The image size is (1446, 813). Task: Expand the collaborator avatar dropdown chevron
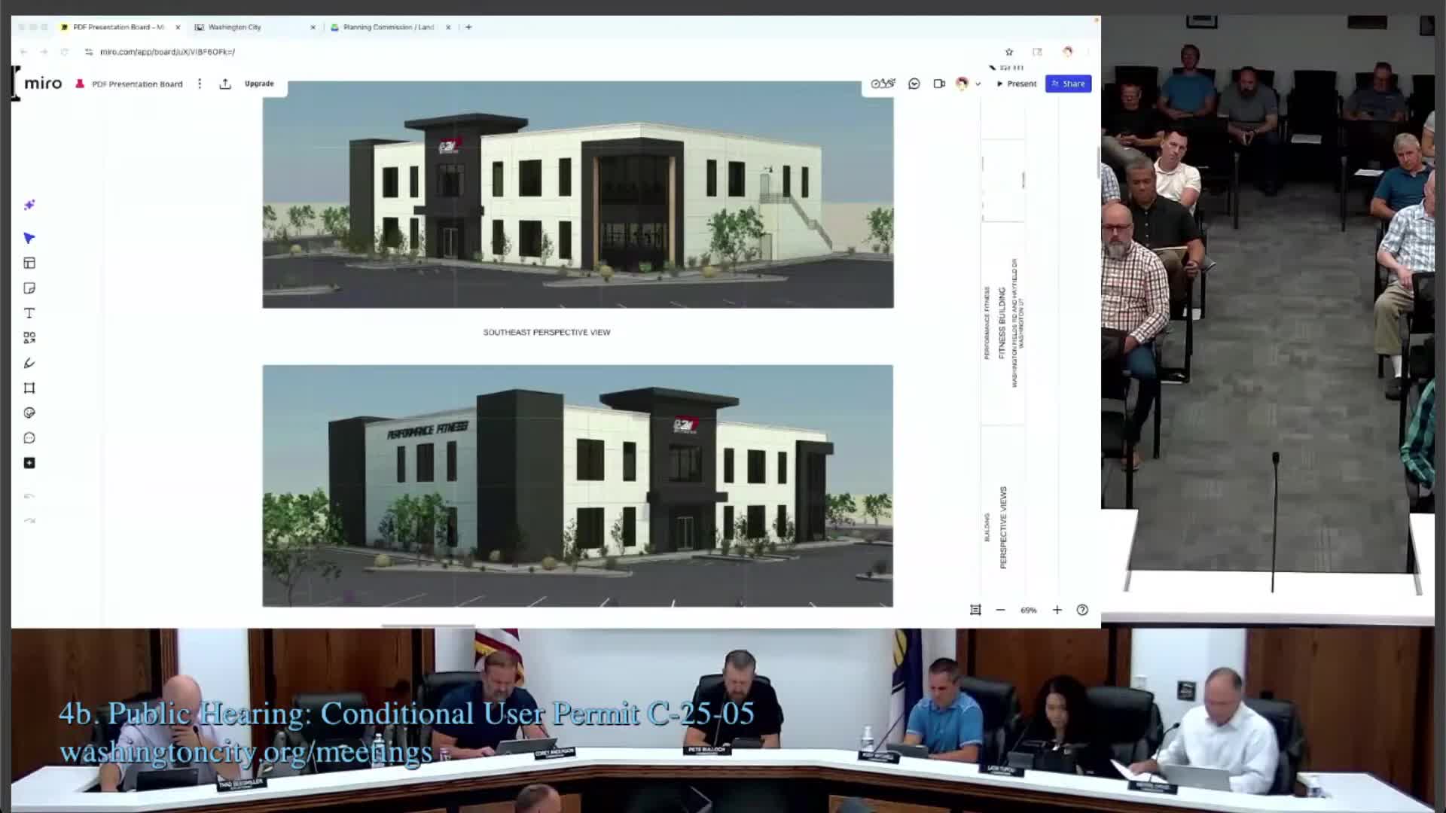coord(978,84)
